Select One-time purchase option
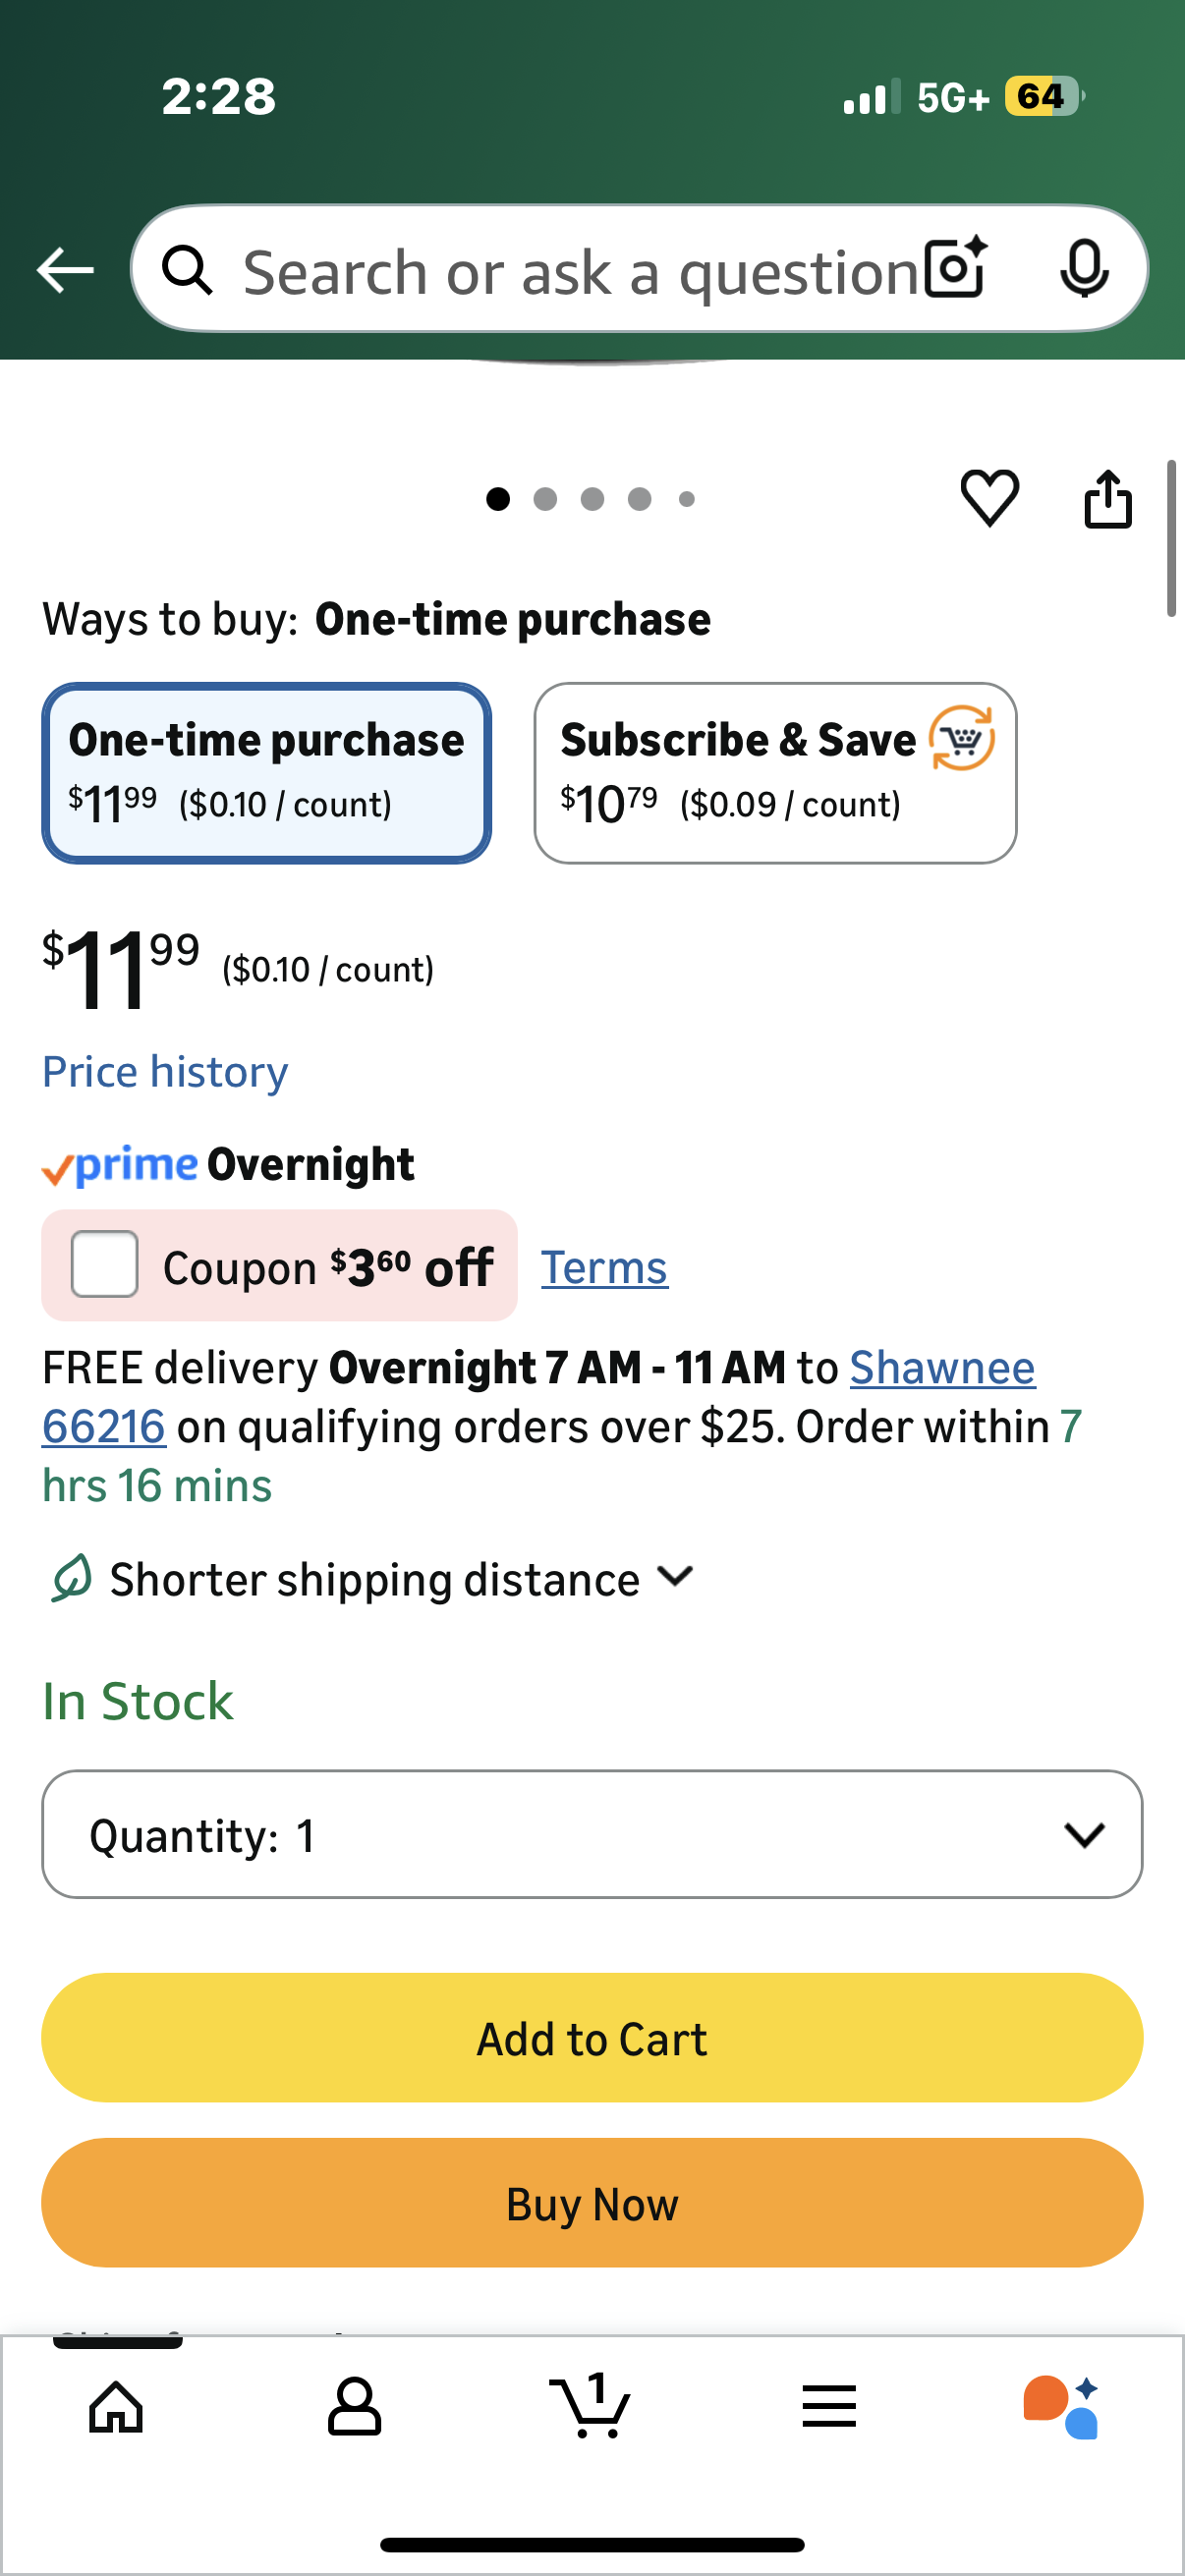This screenshot has width=1185, height=2576. click(x=266, y=773)
